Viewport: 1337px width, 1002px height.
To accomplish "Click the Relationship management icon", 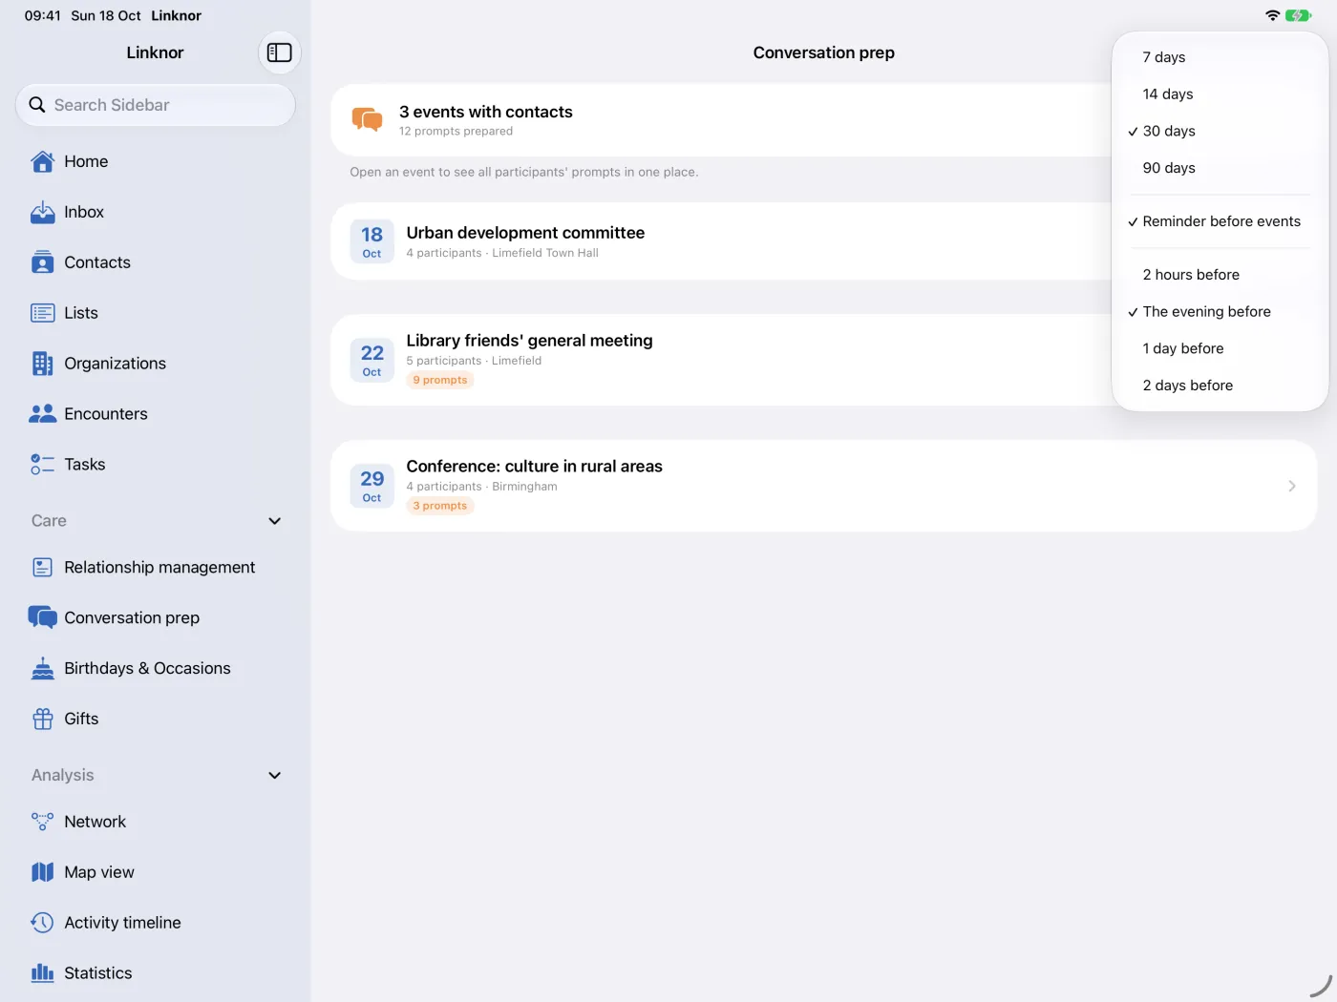I will tap(43, 568).
